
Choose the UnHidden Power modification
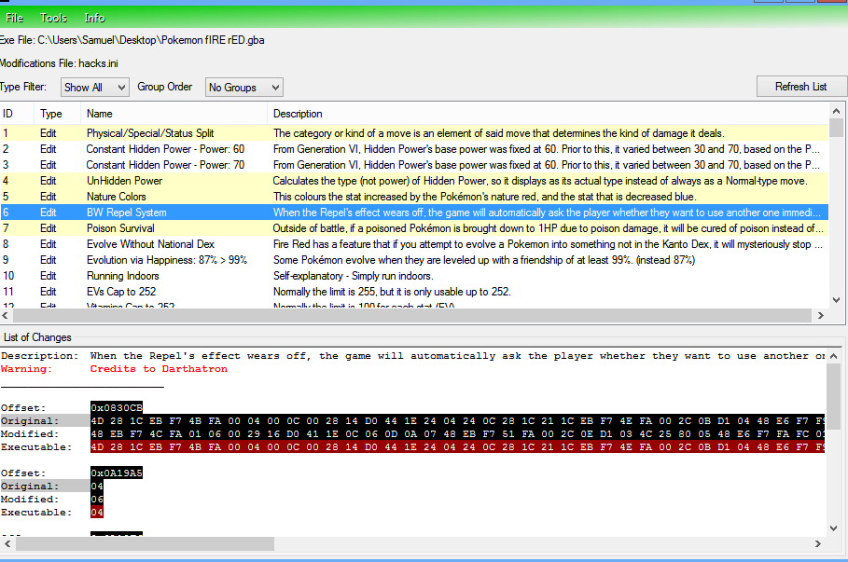point(124,181)
